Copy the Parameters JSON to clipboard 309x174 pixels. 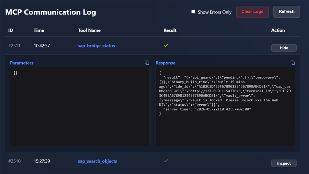click(147, 63)
